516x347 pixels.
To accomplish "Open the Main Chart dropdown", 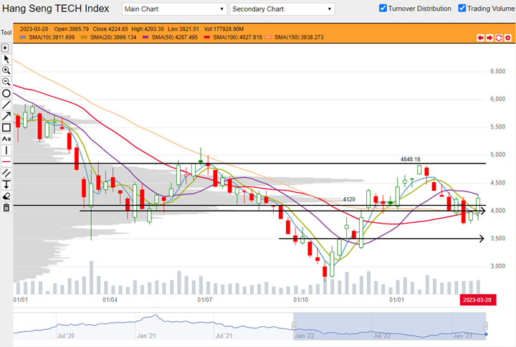I will click(173, 9).
